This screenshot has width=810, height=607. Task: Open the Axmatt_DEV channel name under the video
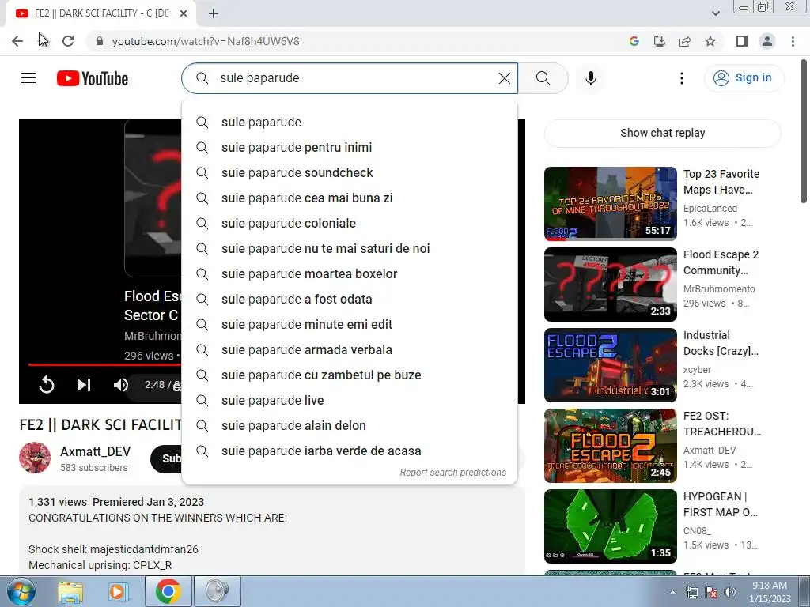(95, 451)
